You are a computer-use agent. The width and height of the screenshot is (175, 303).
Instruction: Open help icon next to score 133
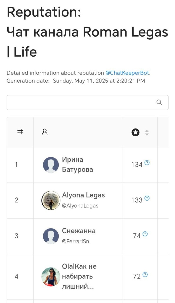147,198
